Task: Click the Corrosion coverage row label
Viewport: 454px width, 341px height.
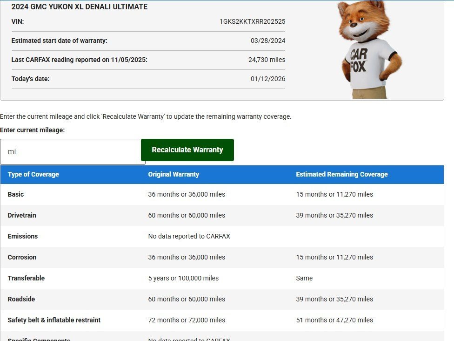Action: pyautogui.click(x=22, y=257)
